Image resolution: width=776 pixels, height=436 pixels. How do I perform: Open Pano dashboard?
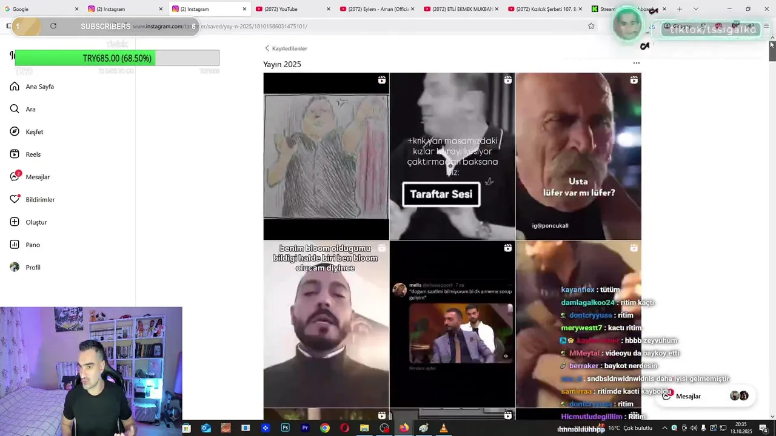[x=25, y=245]
